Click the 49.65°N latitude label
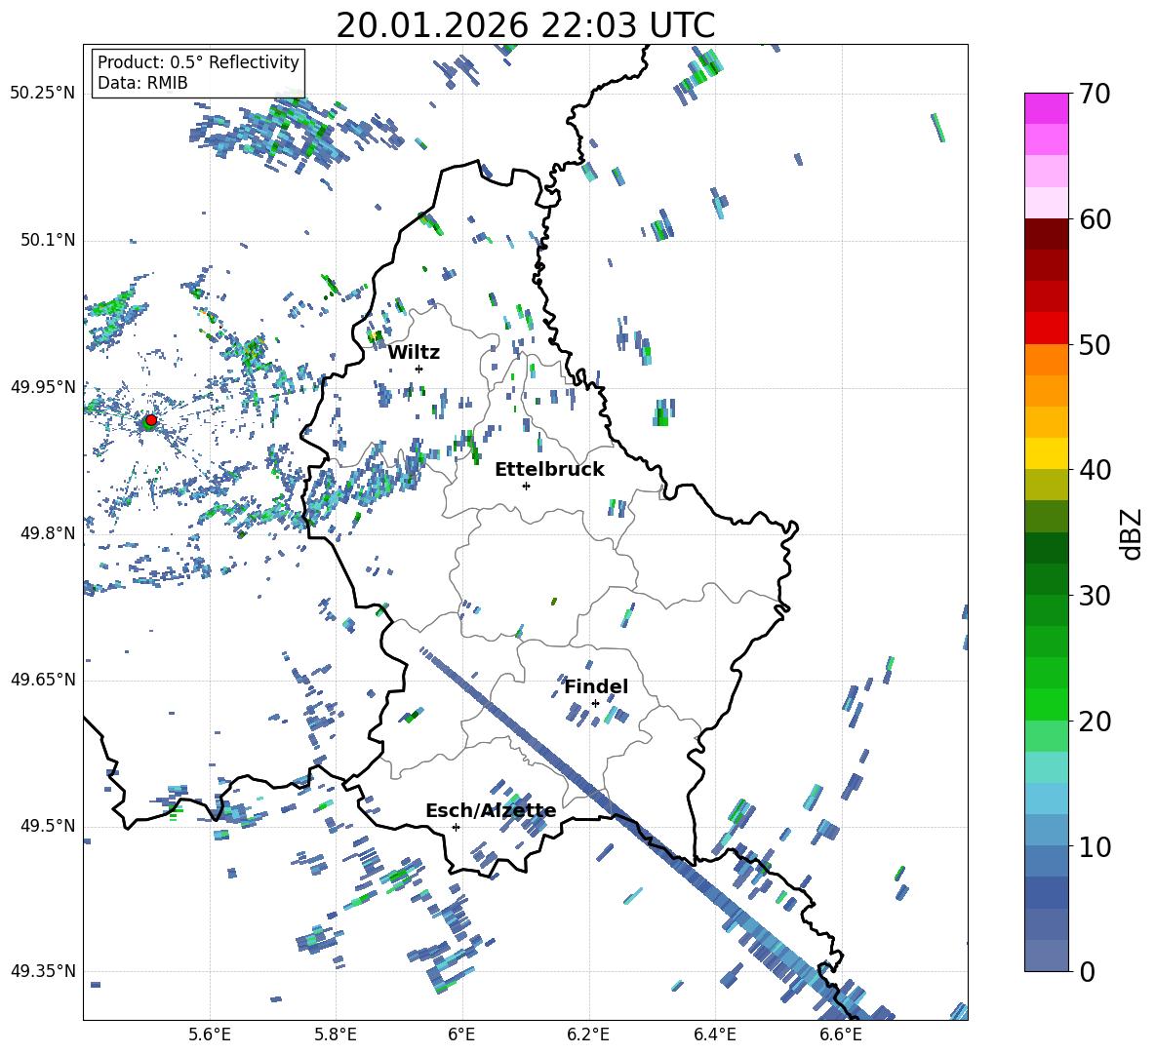This screenshot has width=1155, height=1054. pyautogui.click(x=43, y=679)
